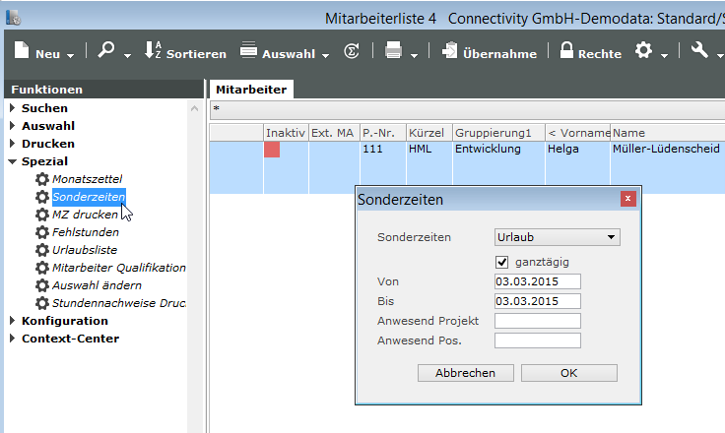This screenshot has height=433, width=725.
Task: Click the Rechte padlock icon
Action: [567, 51]
